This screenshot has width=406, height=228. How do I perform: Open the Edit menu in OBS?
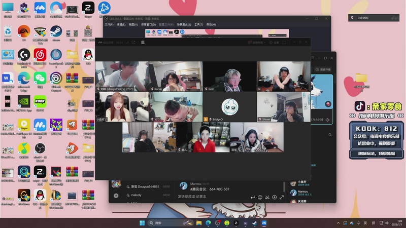click(121, 24)
